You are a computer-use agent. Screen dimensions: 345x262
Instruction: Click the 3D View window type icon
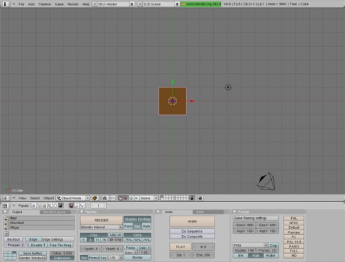pos(6,198)
